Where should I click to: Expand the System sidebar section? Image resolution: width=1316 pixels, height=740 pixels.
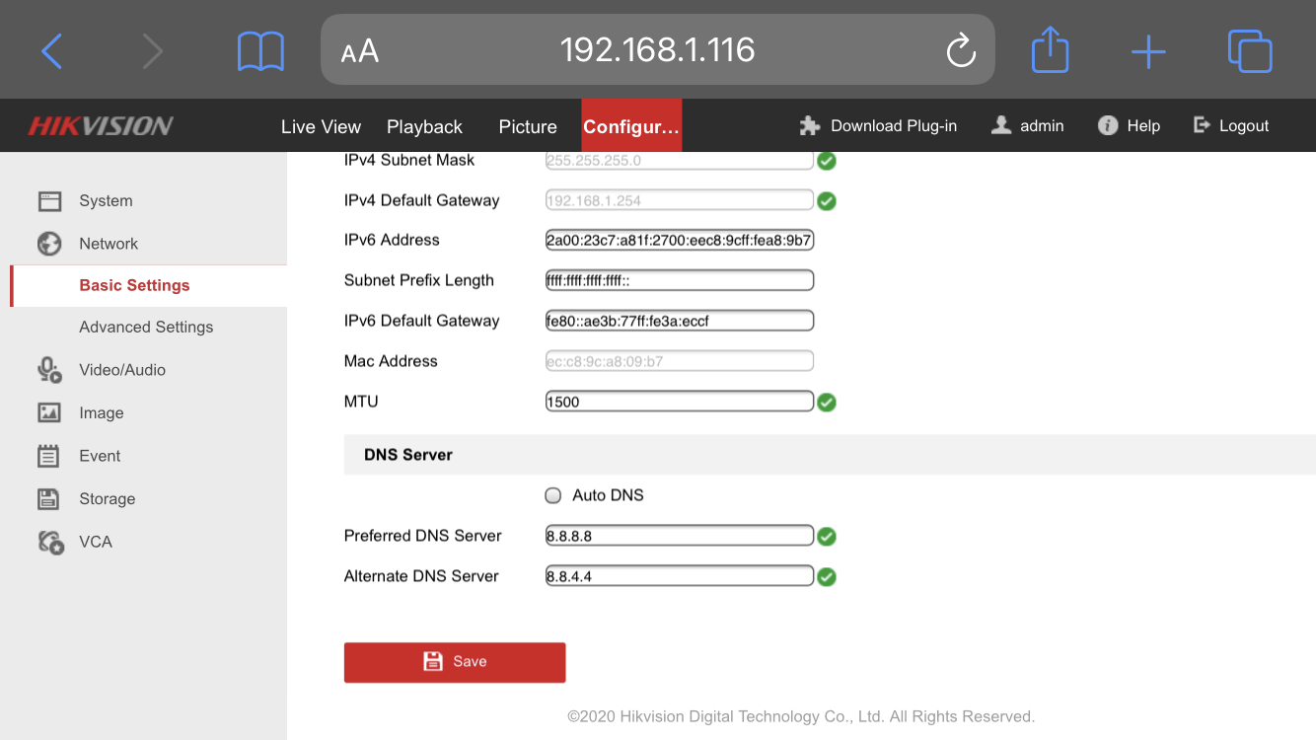click(106, 201)
